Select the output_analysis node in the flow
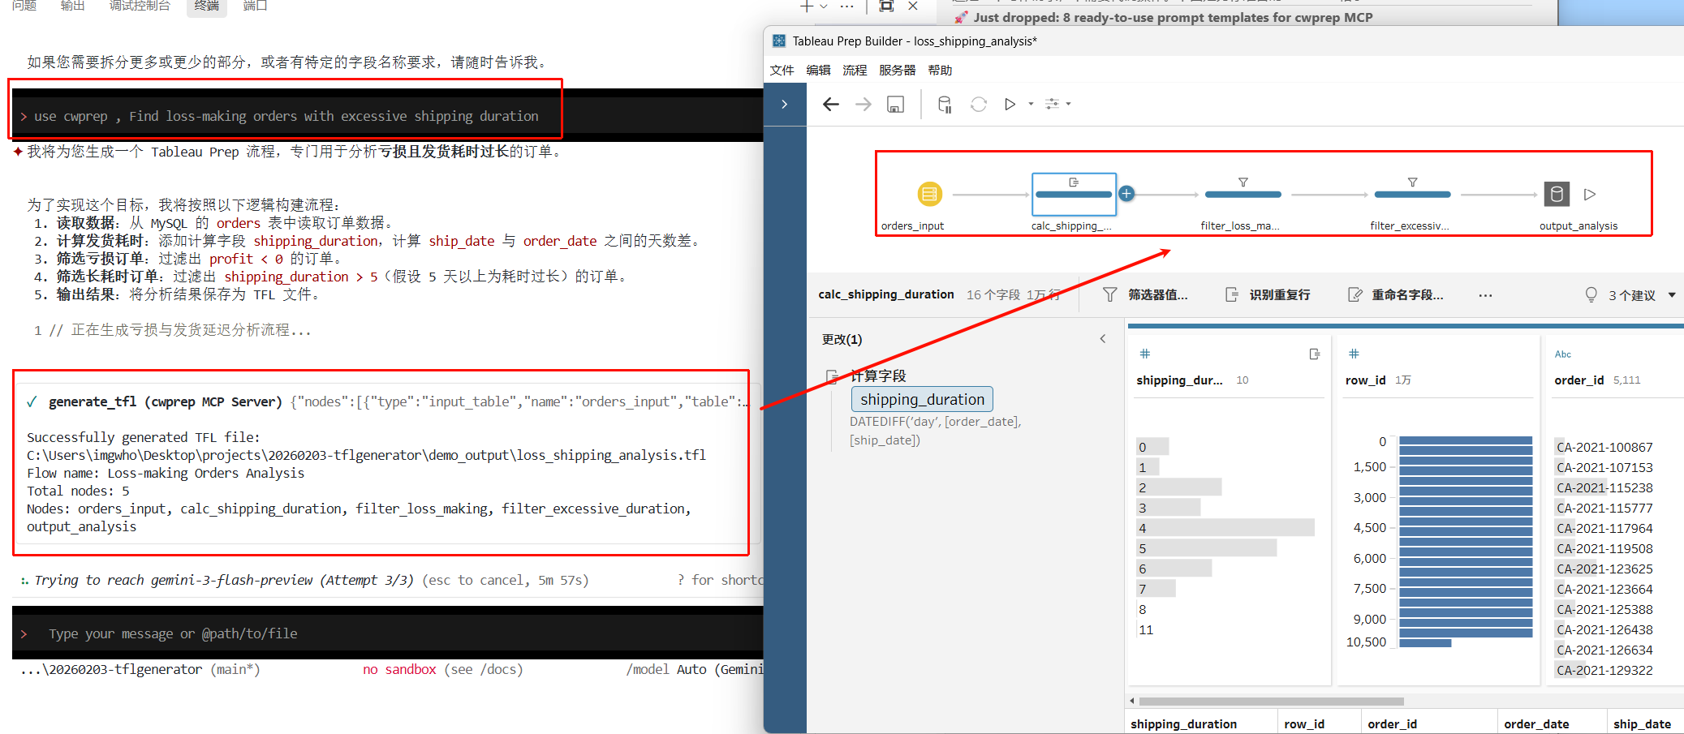 [x=1557, y=194]
